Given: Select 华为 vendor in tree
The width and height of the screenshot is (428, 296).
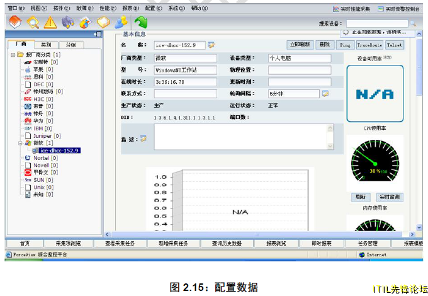Looking at the screenshot, I should click(39, 121).
